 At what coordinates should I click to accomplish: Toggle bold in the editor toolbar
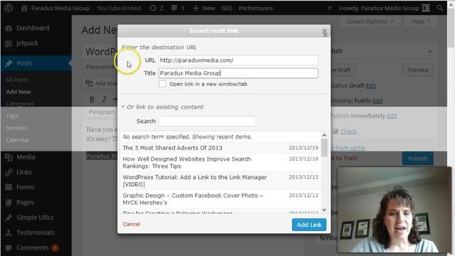(x=92, y=100)
